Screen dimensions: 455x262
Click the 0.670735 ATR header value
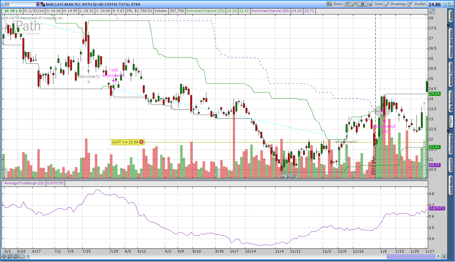[x=55, y=183]
